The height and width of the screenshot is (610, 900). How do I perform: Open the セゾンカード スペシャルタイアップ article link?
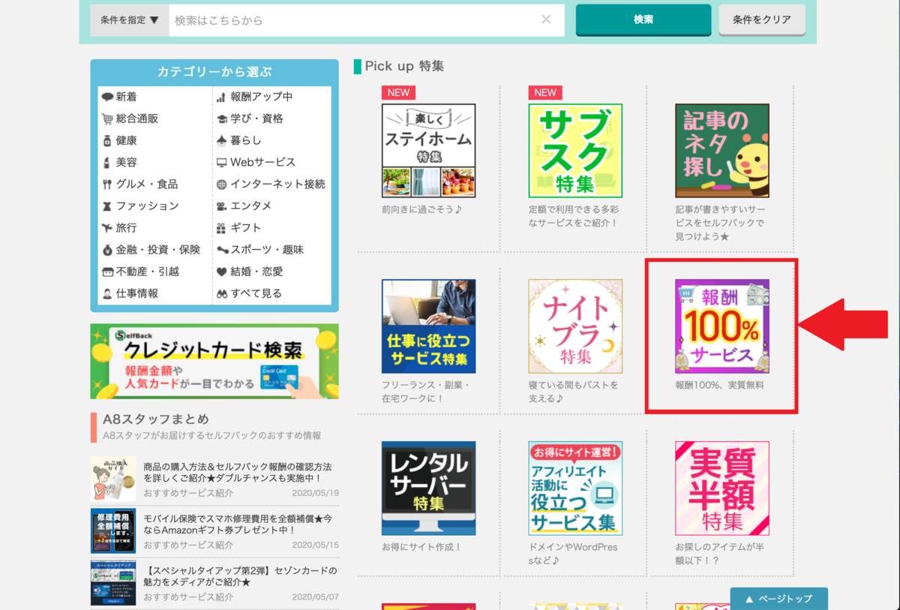coord(241,576)
